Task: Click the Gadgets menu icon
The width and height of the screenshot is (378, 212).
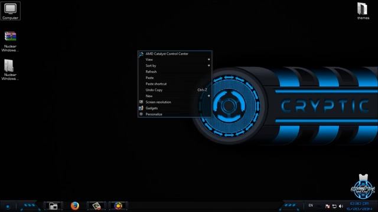Action: (x=141, y=108)
